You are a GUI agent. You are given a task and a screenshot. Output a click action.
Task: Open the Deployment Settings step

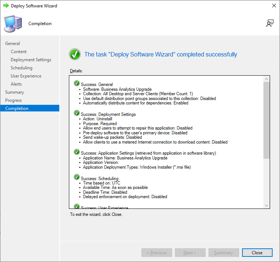(x=31, y=60)
